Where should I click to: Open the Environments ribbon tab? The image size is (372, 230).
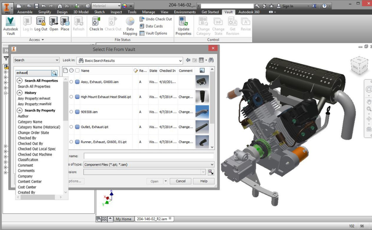(x=185, y=12)
